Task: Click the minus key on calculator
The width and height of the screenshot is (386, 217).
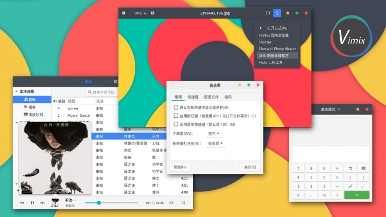Action: click(x=337, y=186)
